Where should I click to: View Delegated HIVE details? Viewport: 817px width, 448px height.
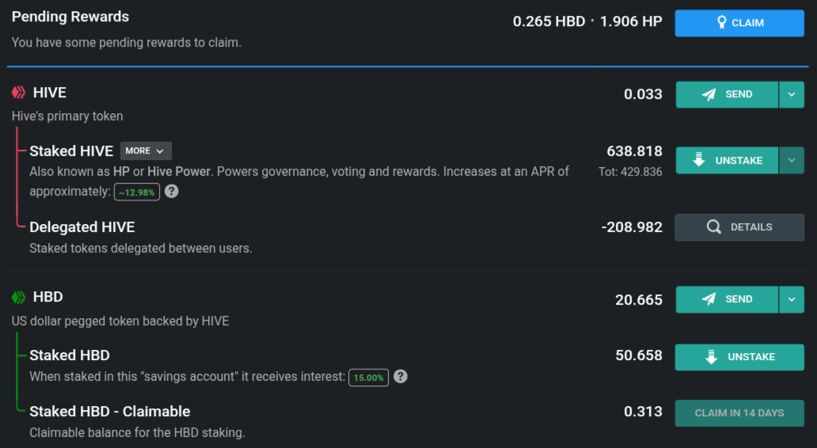(739, 227)
